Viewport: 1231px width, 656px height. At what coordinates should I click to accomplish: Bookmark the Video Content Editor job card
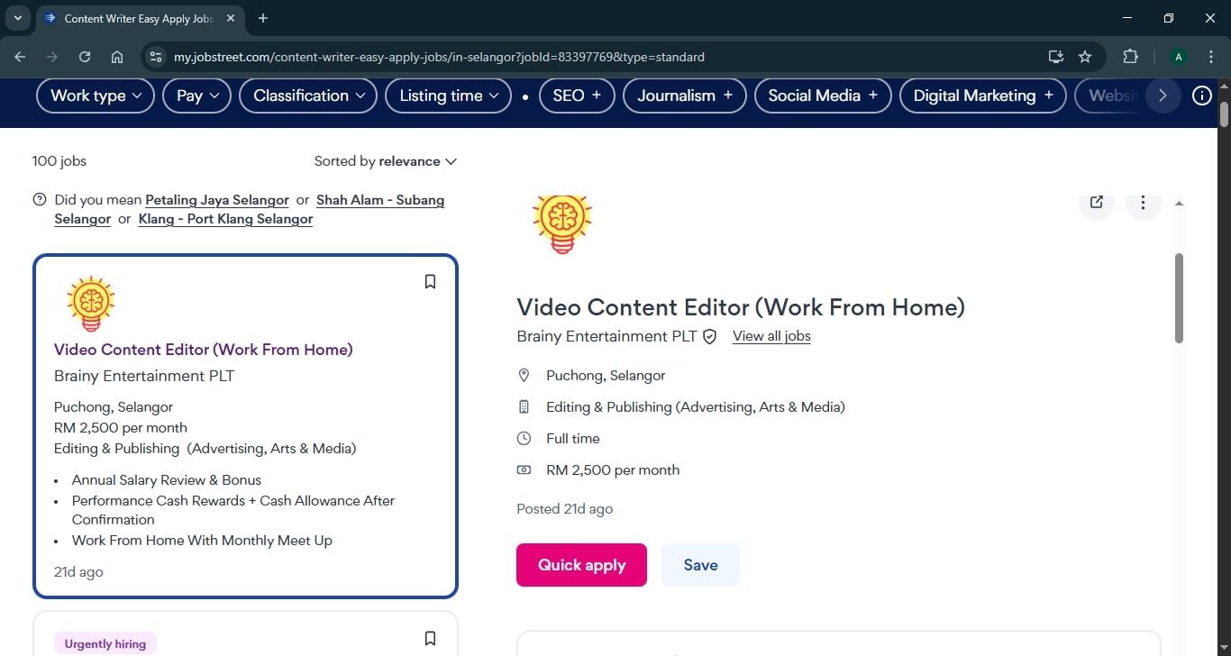tap(430, 281)
